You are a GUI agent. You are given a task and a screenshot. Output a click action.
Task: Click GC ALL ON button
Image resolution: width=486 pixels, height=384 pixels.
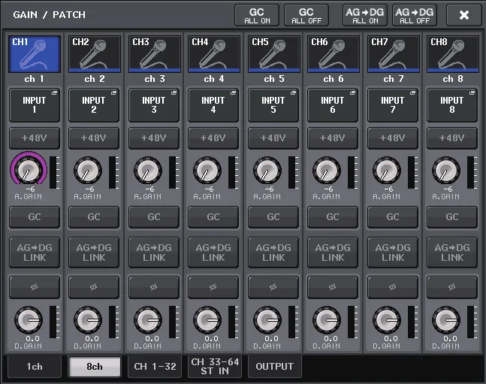click(257, 15)
